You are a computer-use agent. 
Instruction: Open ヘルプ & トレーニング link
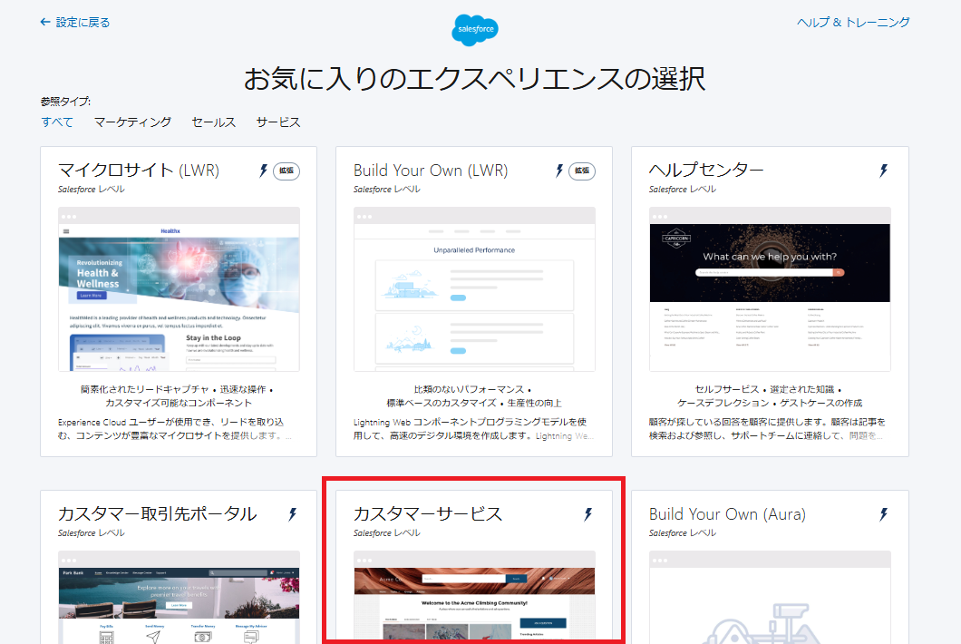pyautogui.click(x=853, y=23)
